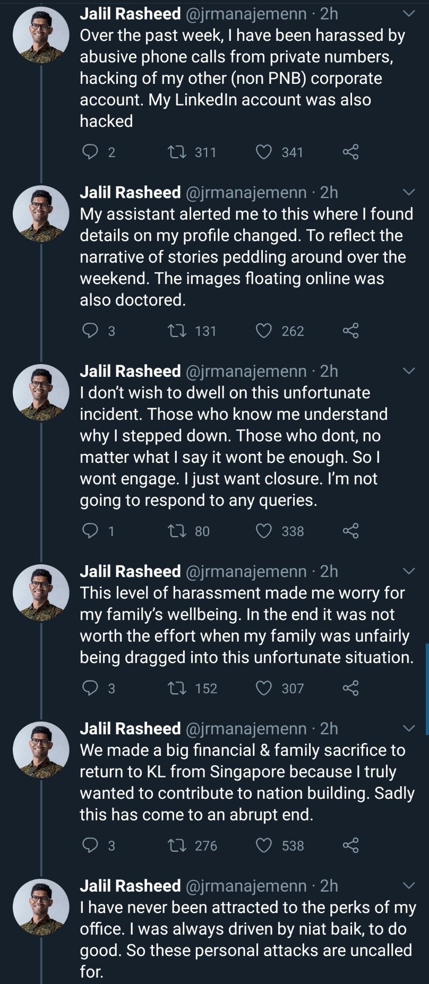The width and height of the screenshot is (429, 984).
Task: Open options chevron on abusive phone calls tweet
Action: (409, 14)
